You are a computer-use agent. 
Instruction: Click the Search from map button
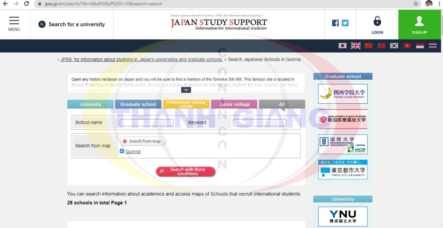pos(143,141)
